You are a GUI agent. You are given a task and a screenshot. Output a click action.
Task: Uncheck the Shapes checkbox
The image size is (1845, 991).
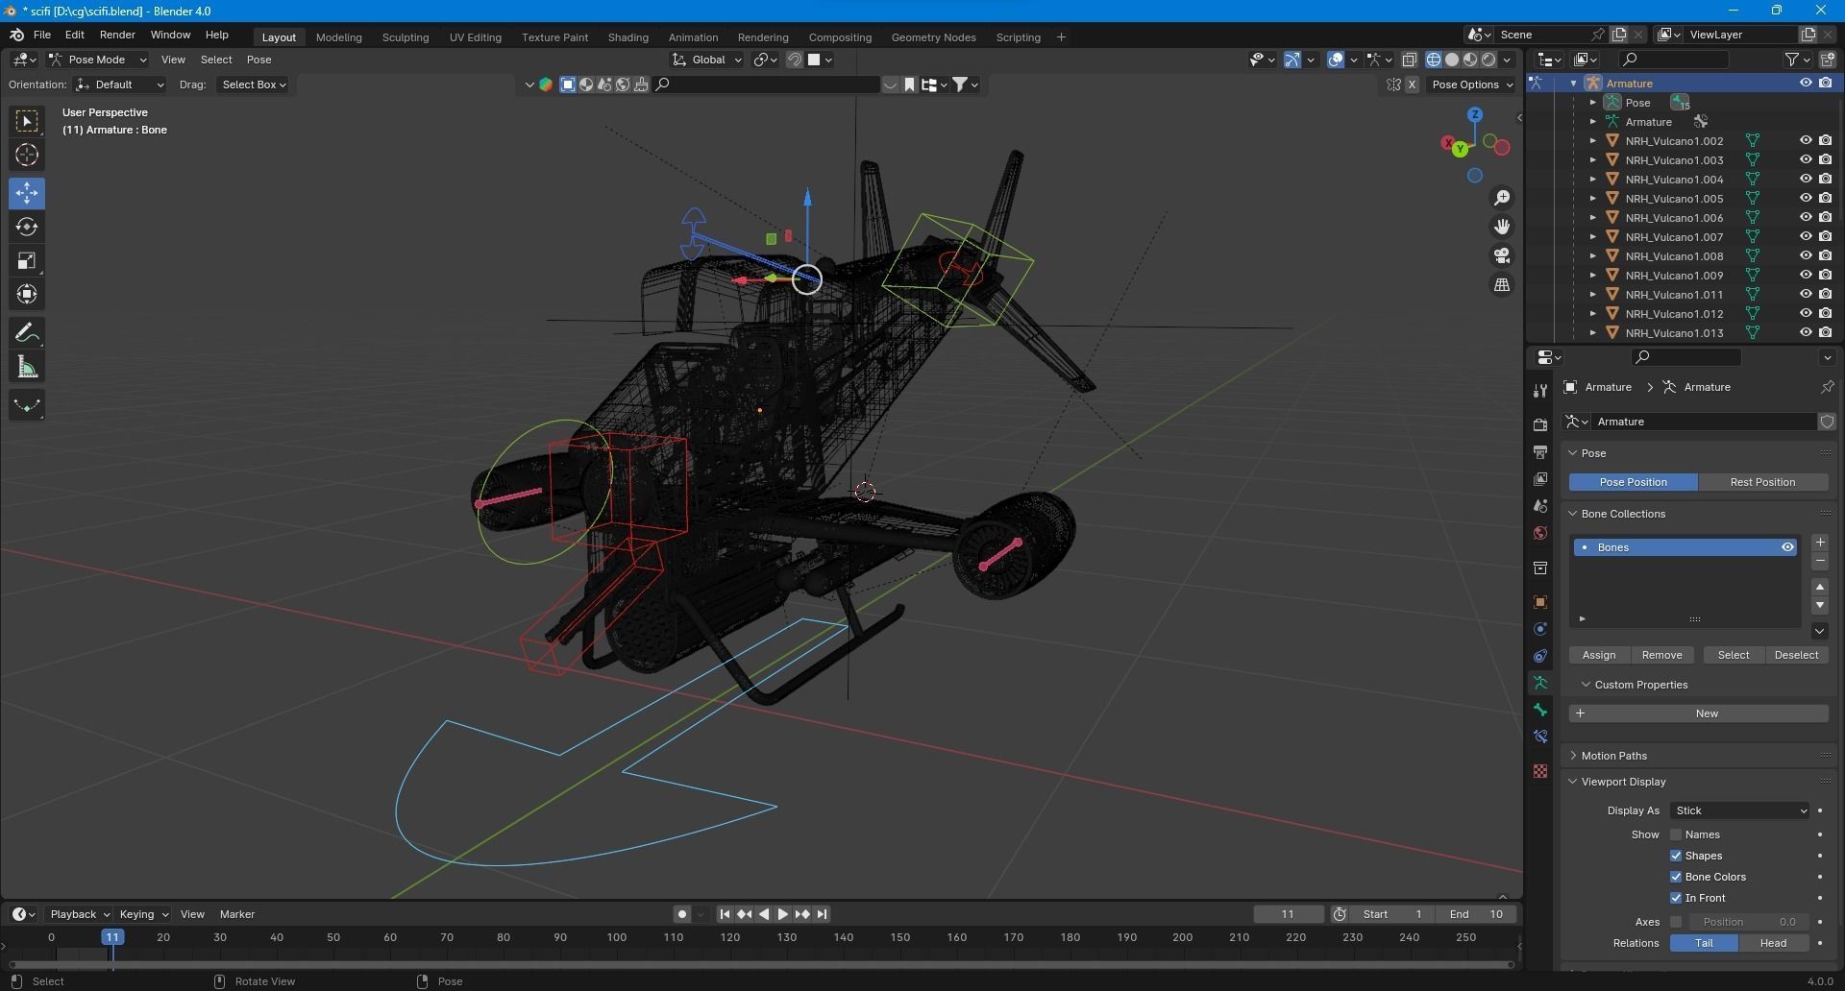click(x=1676, y=856)
